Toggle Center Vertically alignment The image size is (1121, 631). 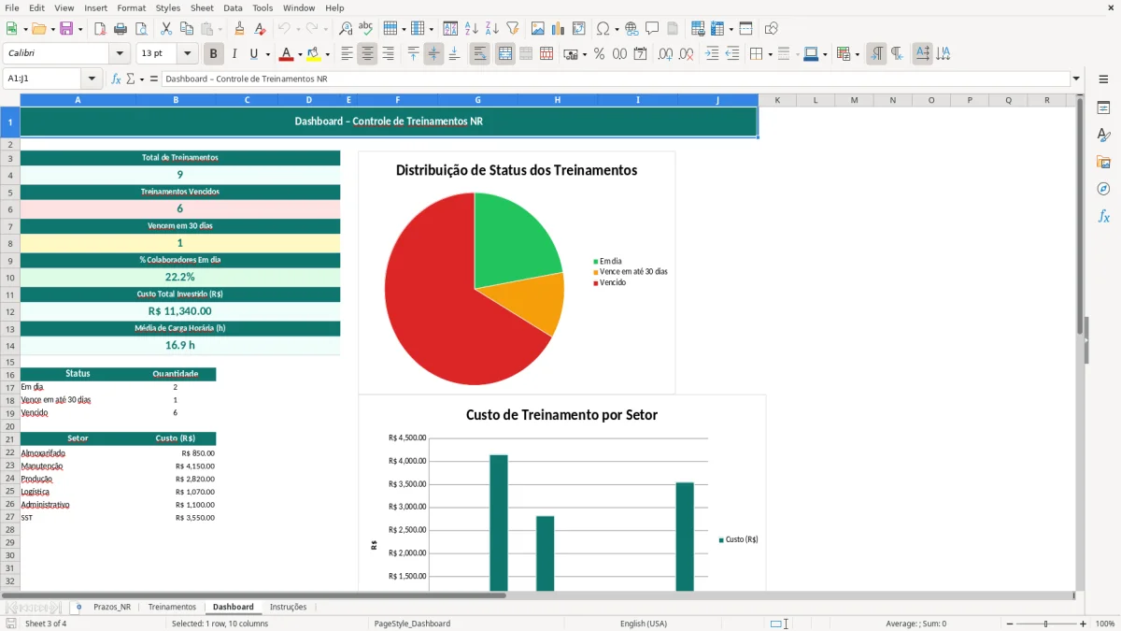pos(433,54)
